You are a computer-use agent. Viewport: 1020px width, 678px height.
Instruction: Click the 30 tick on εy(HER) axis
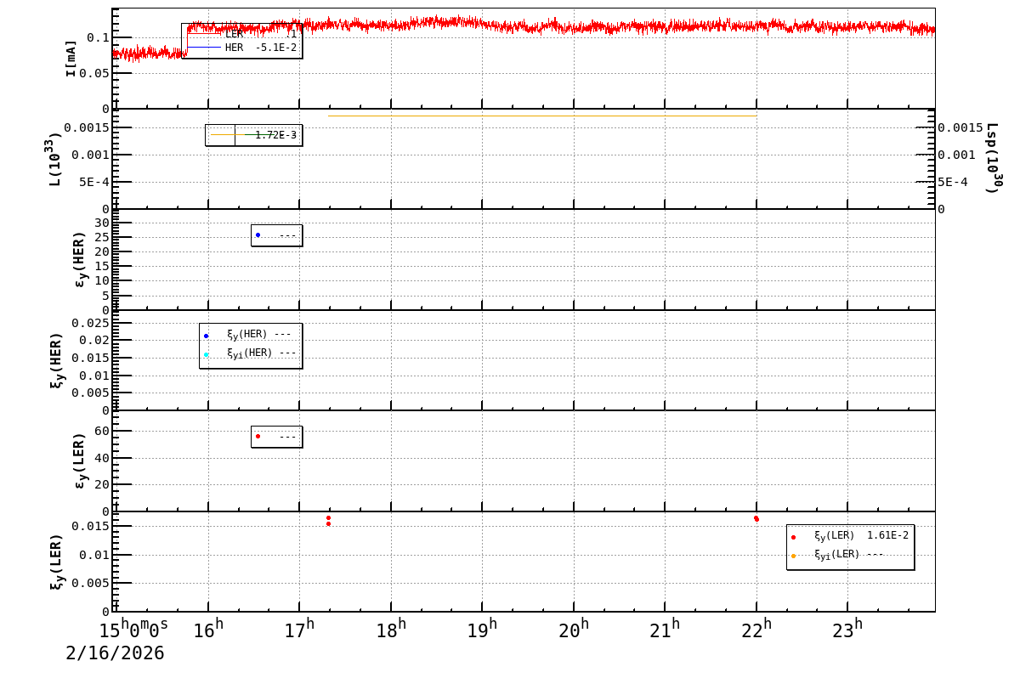(x=102, y=223)
